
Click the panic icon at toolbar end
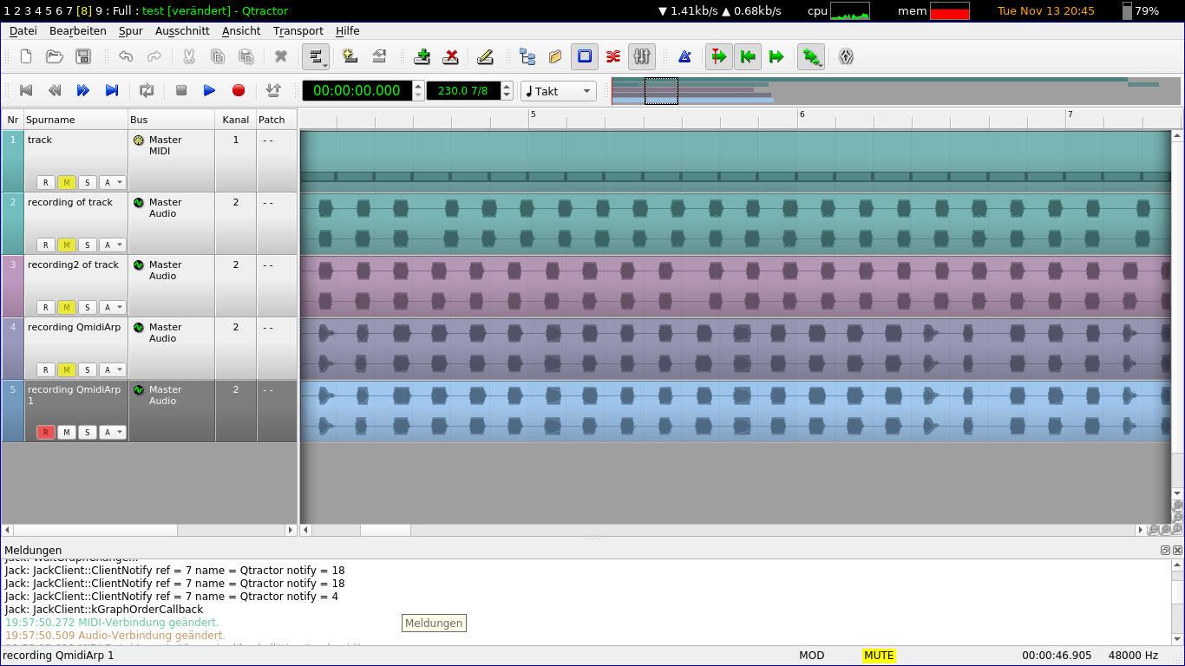tap(847, 56)
